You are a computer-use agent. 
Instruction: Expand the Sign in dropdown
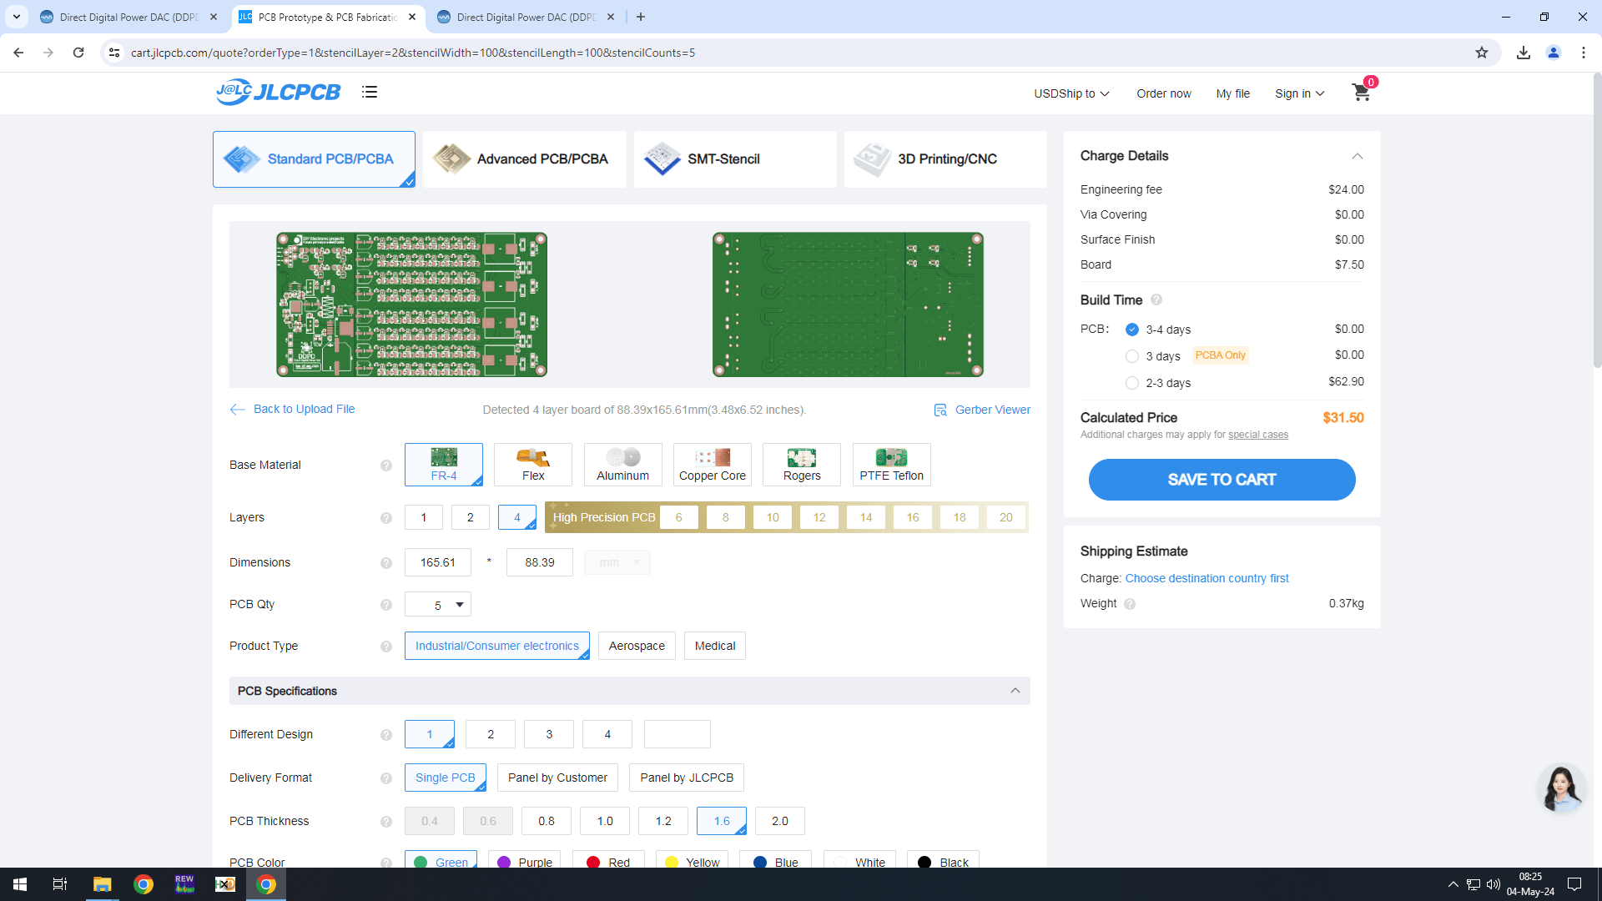1299,93
